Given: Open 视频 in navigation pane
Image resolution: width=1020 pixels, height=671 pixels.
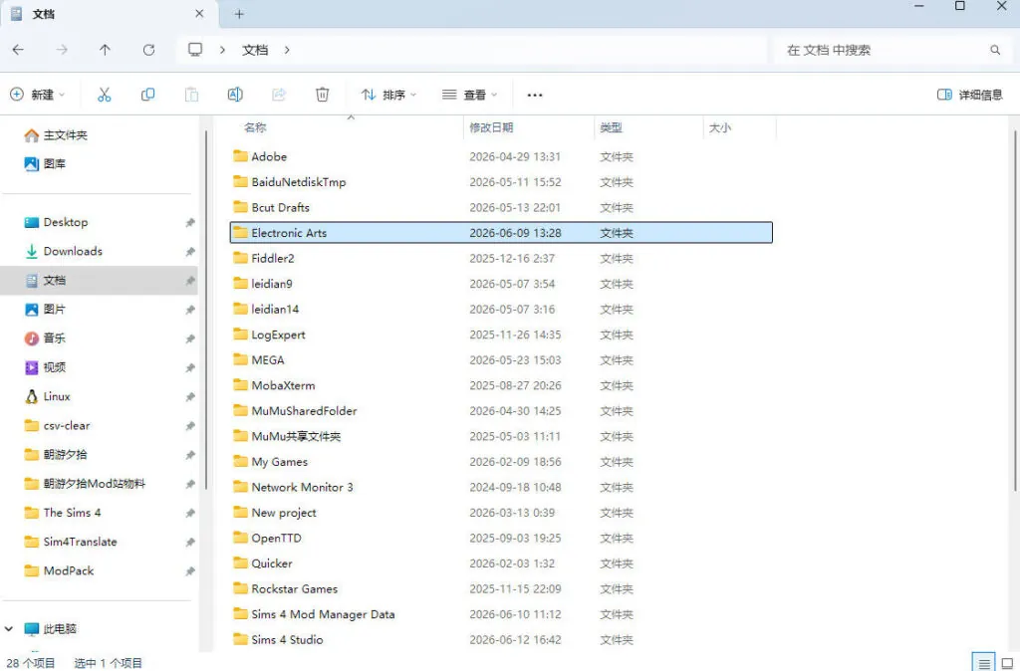Looking at the screenshot, I should [x=45, y=367].
